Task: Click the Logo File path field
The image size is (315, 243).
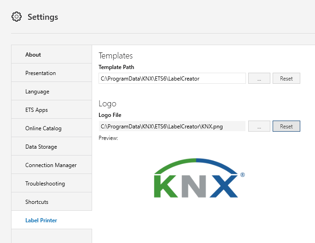Action: [x=172, y=126]
